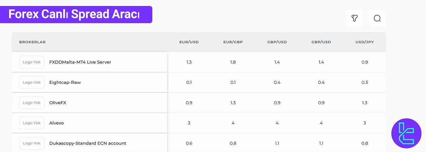Open the filter funnel icon
The height and width of the screenshot is (152, 426).
(x=355, y=19)
